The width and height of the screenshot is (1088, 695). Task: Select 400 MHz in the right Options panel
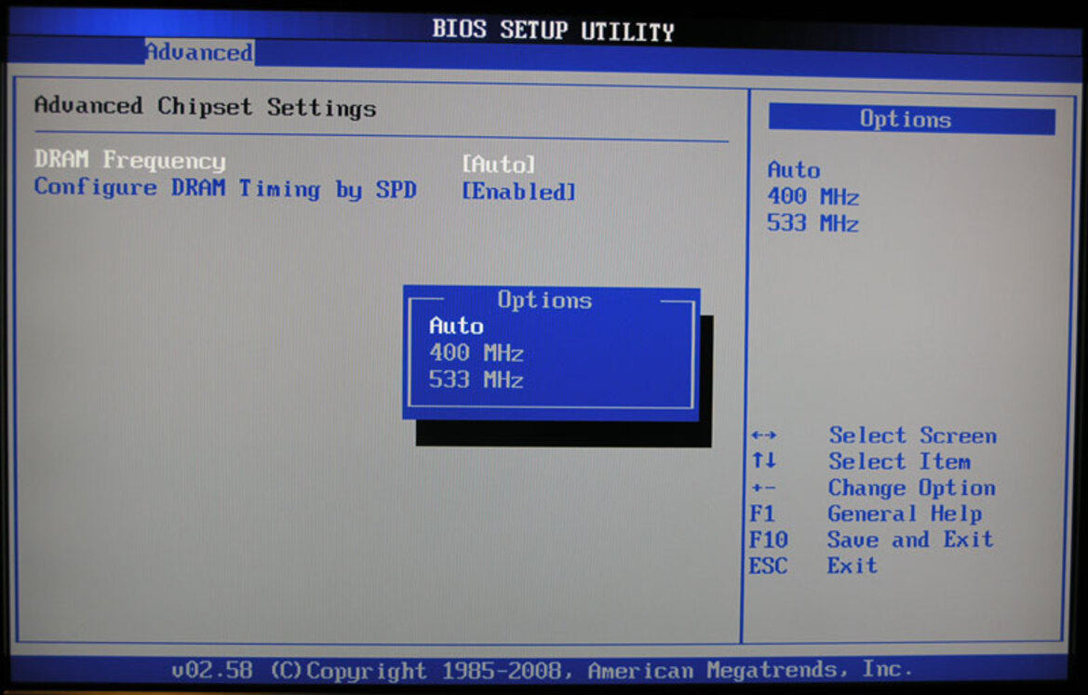click(x=813, y=196)
